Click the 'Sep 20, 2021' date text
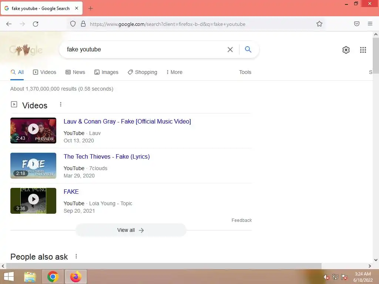The image size is (379, 284). tap(79, 211)
